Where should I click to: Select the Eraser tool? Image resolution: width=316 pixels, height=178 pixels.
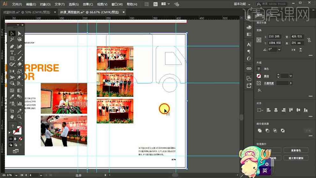click(x=19, y=65)
